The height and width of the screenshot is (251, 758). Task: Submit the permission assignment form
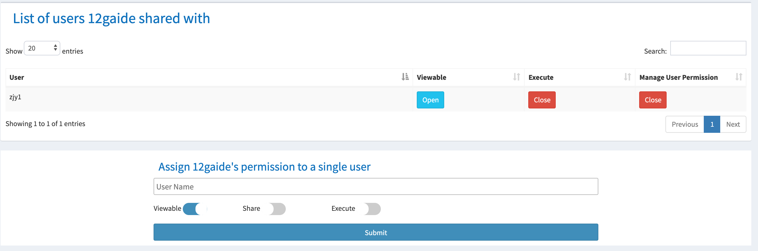pos(376,232)
